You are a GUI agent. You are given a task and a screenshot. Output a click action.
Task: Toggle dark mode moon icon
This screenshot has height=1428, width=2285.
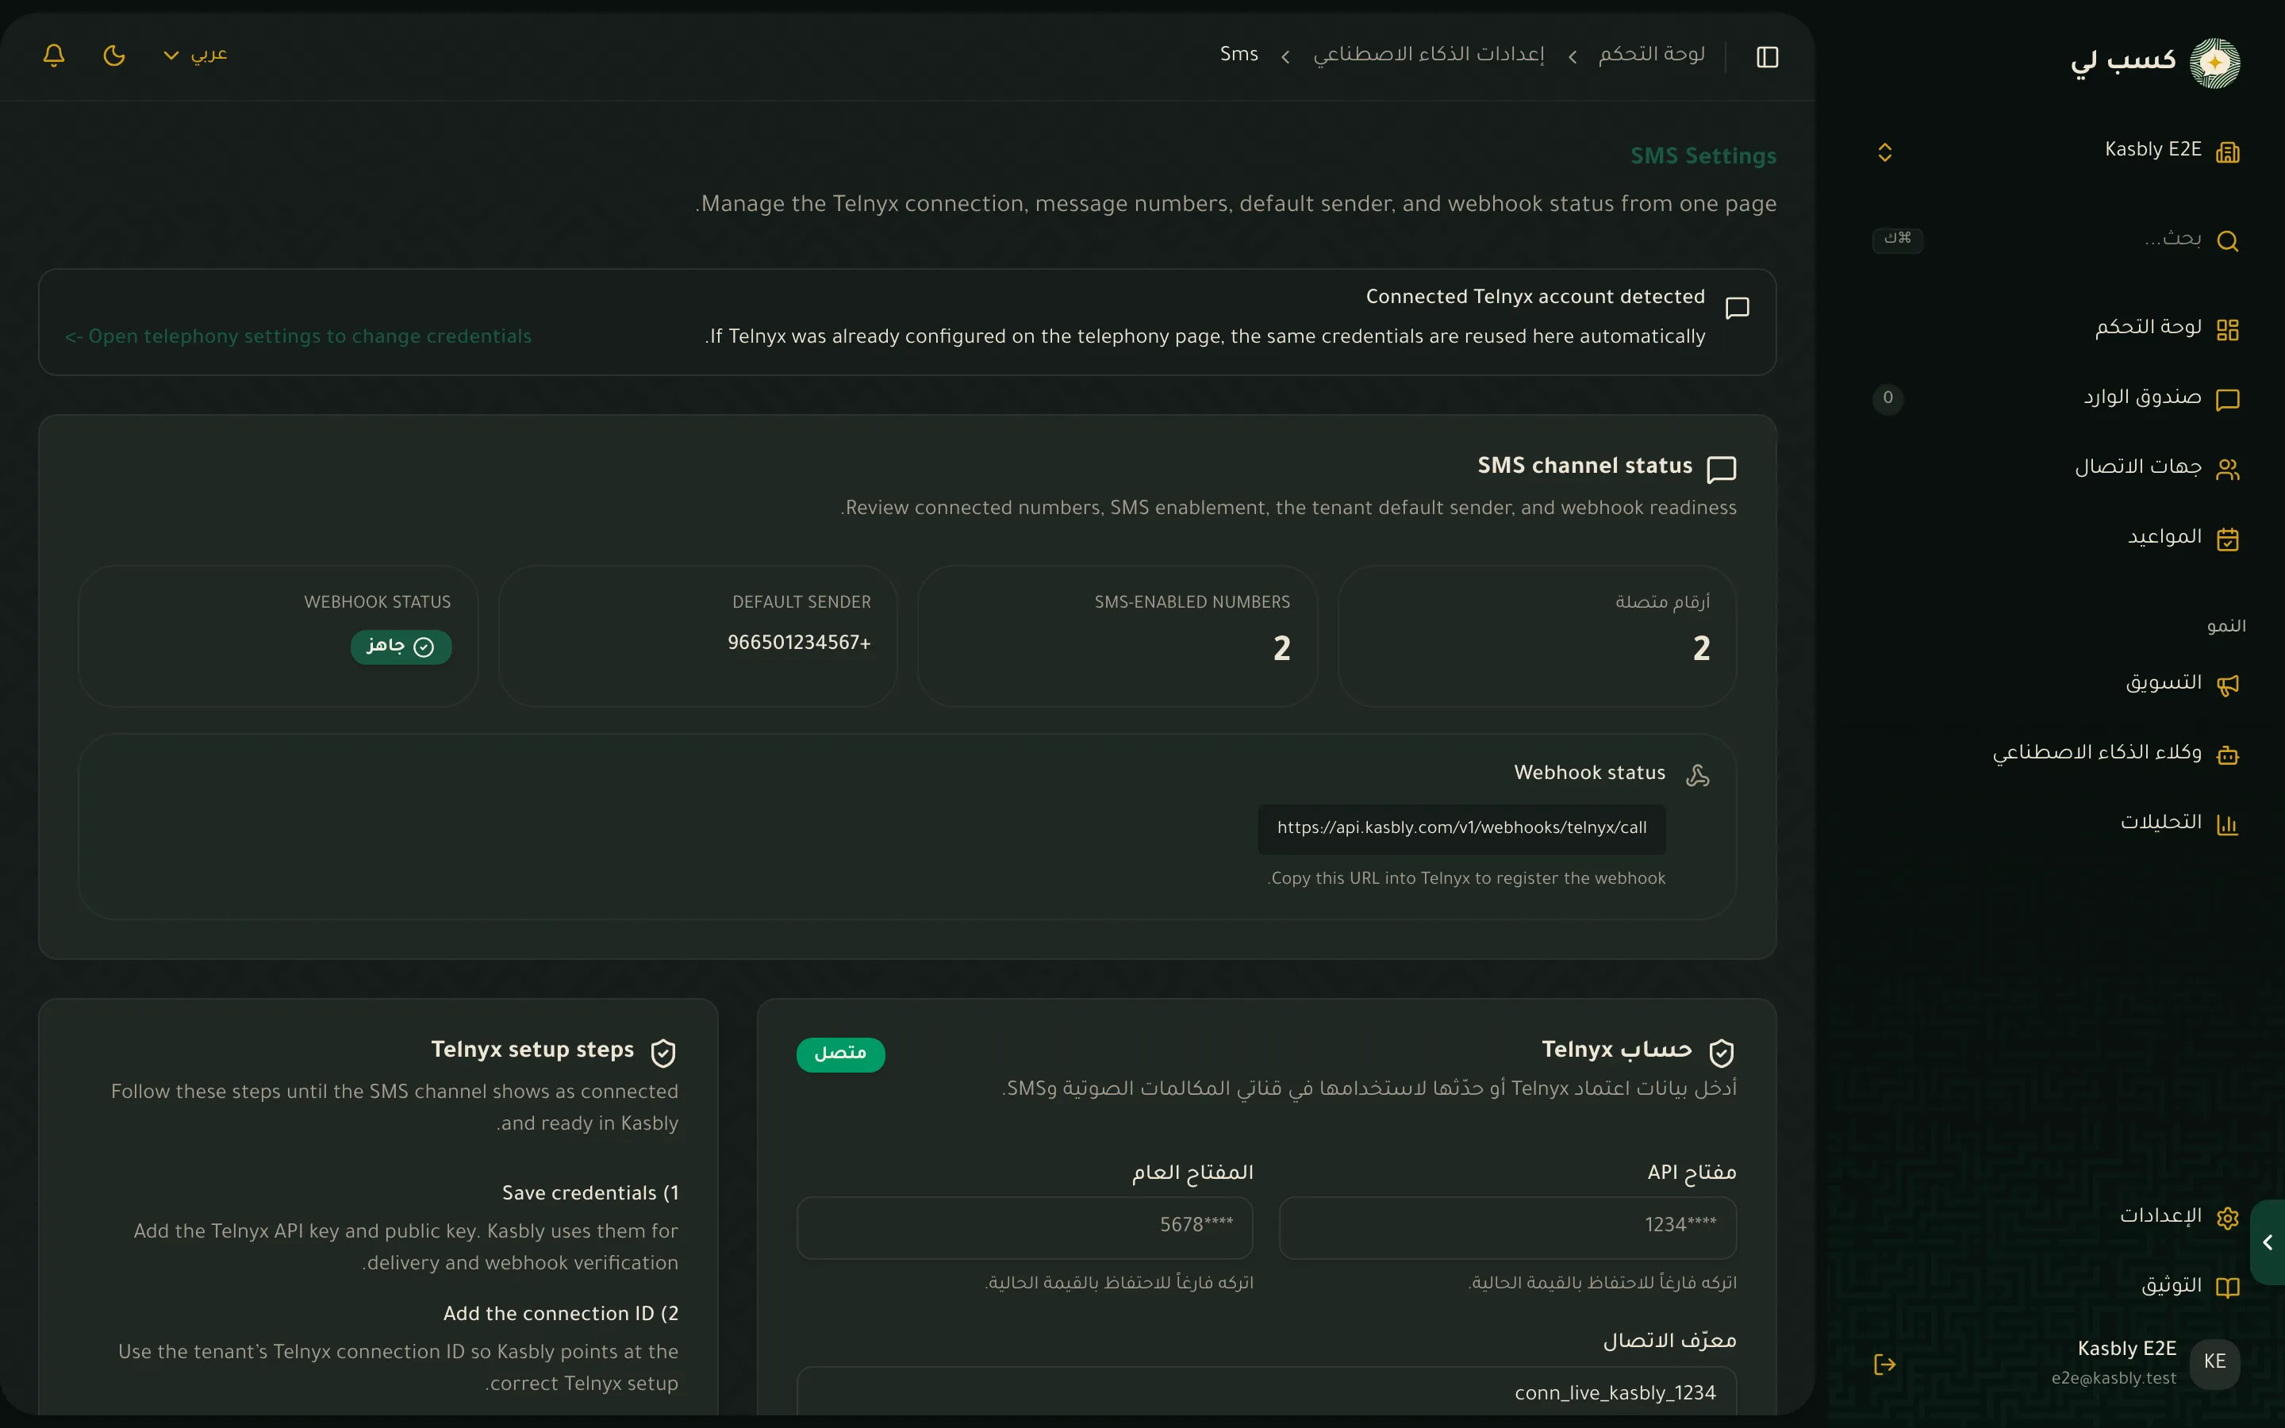pos(114,56)
